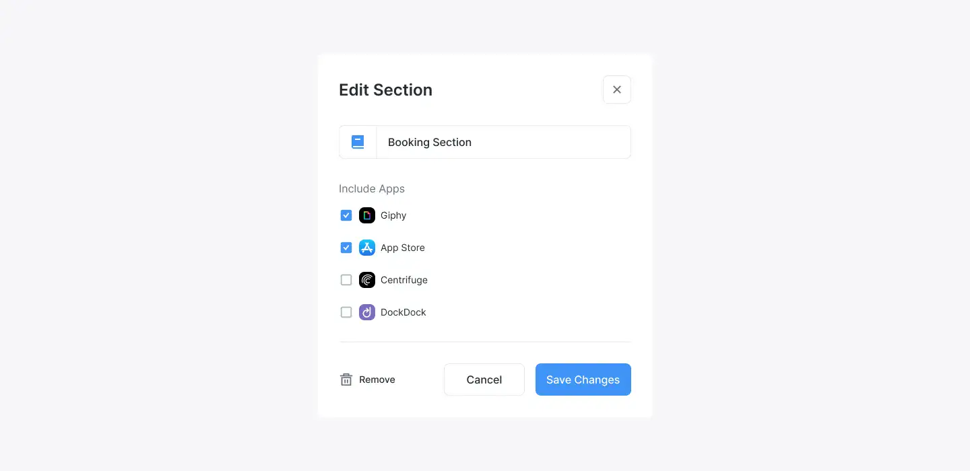The width and height of the screenshot is (970, 471).
Task: Select the App Store label text
Action: (403, 248)
